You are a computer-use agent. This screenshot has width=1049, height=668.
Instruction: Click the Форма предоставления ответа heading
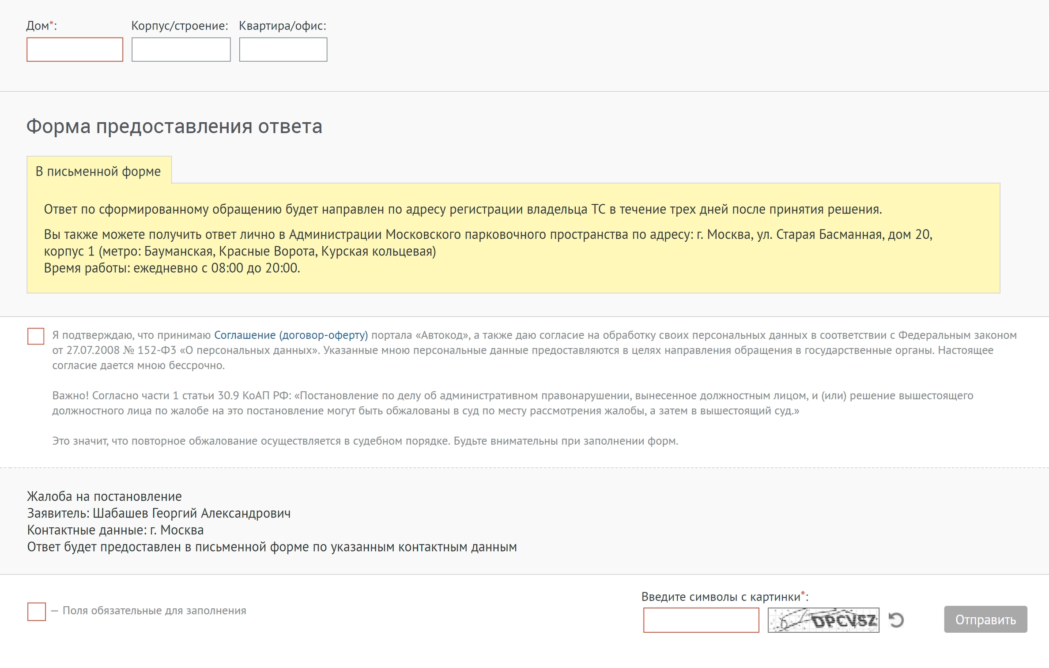174,127
